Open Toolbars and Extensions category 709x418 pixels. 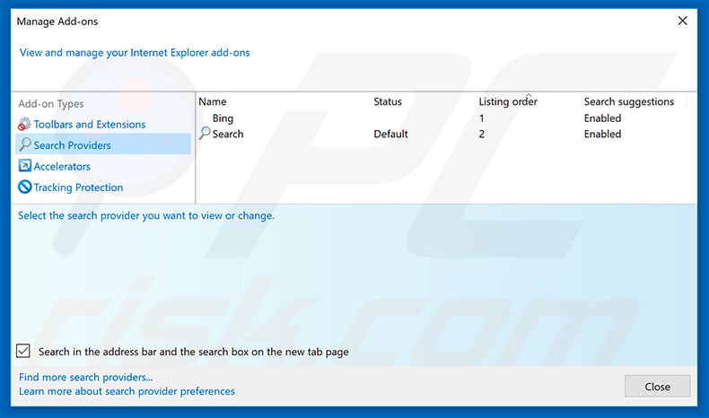(x=90, y=125)
